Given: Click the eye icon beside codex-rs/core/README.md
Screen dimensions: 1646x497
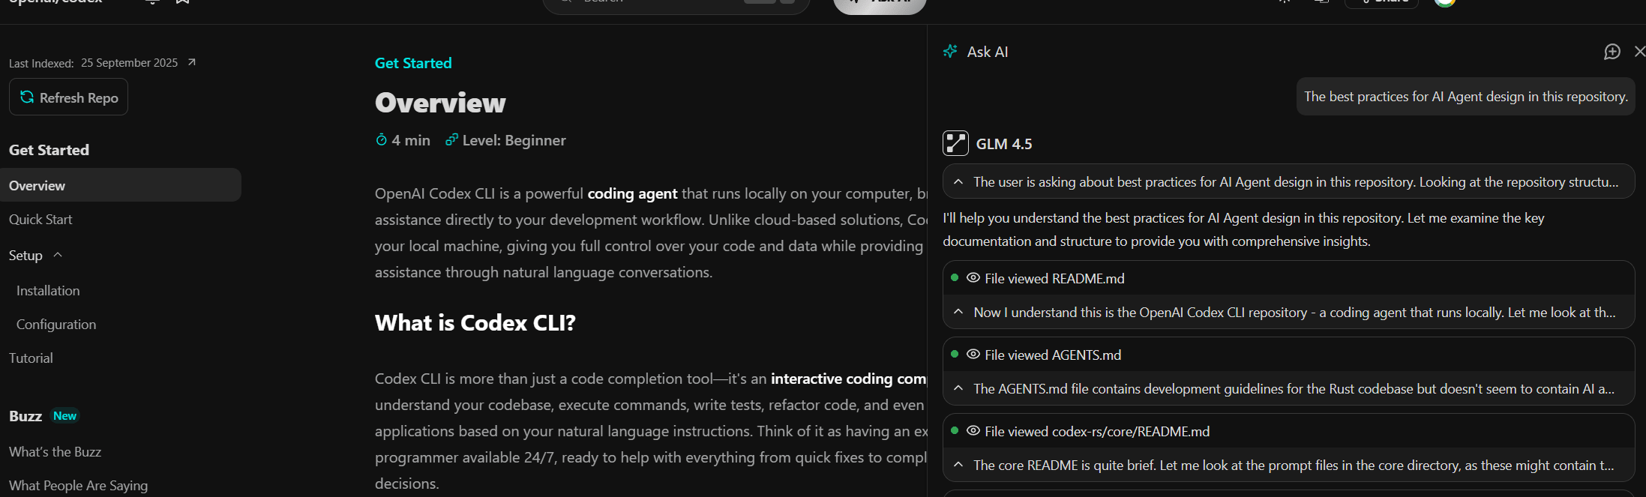Looking at the screenshot, I should click(973, 431).
